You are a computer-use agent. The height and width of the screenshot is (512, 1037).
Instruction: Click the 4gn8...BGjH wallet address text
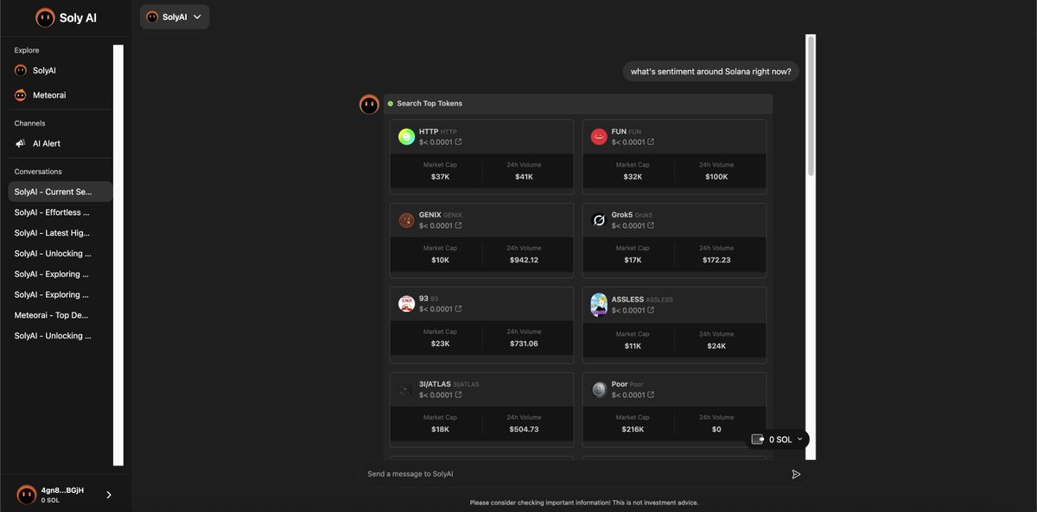(x=62, y=490)
